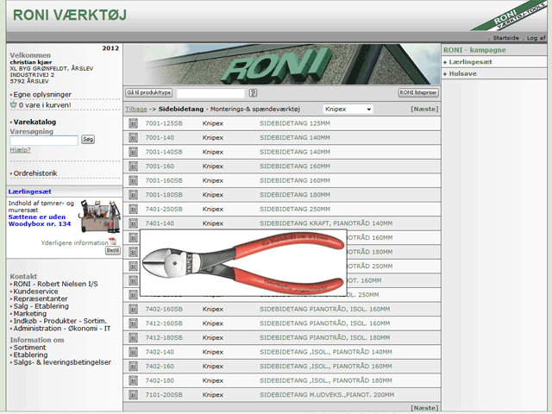Open image icon for item 7401-140
The image size is (552, 414).
point(133,223)
